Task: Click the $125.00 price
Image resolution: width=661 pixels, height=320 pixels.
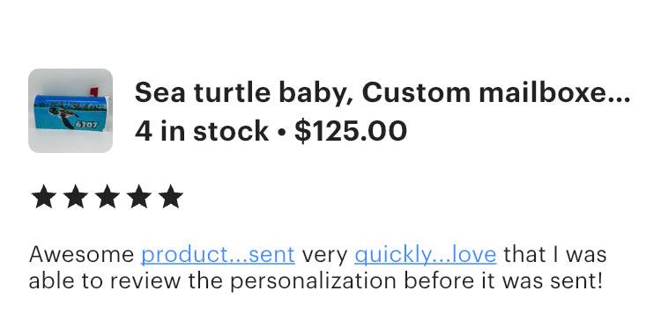Action: pos(350,131)
